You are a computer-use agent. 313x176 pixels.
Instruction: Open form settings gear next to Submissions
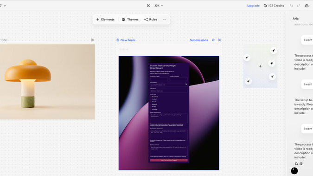(x=213, y=40)
